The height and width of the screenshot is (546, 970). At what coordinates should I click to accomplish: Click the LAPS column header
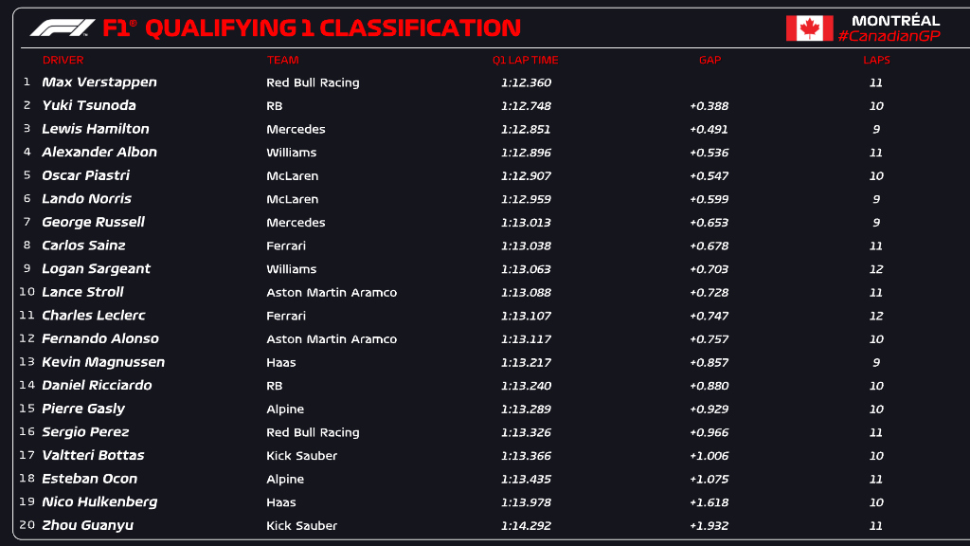pyautogui.click(x=876, y=60)
